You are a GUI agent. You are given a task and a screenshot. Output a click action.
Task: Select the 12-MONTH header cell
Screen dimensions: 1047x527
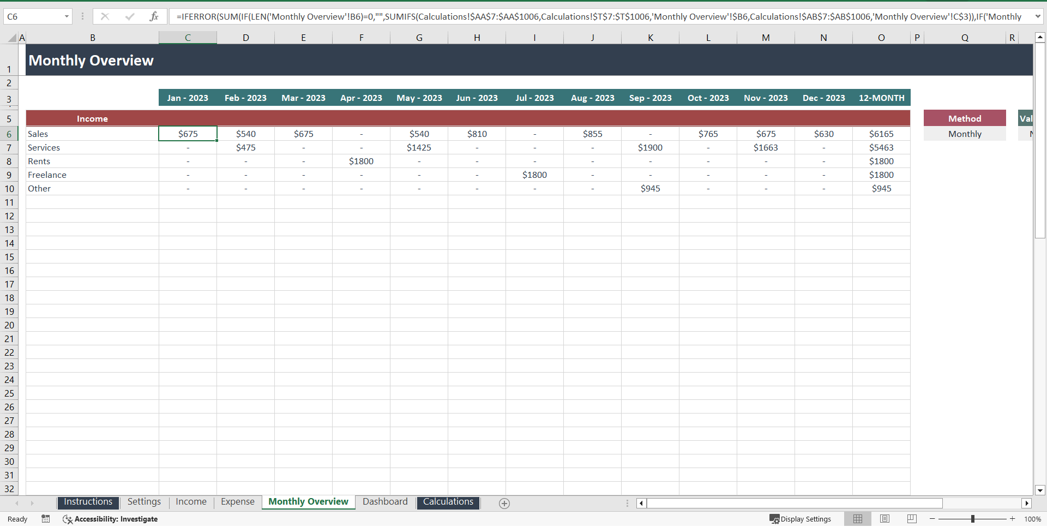(x=881, y=98)
